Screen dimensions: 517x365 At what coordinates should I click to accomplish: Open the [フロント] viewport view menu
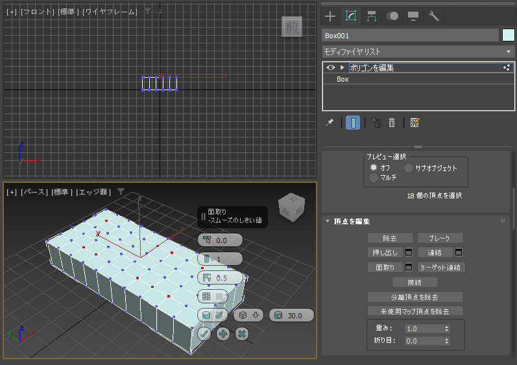[x=37, y=12]
